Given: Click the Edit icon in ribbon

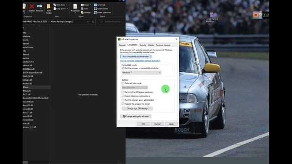Looking at the screenshot, I should pos(82,9).
